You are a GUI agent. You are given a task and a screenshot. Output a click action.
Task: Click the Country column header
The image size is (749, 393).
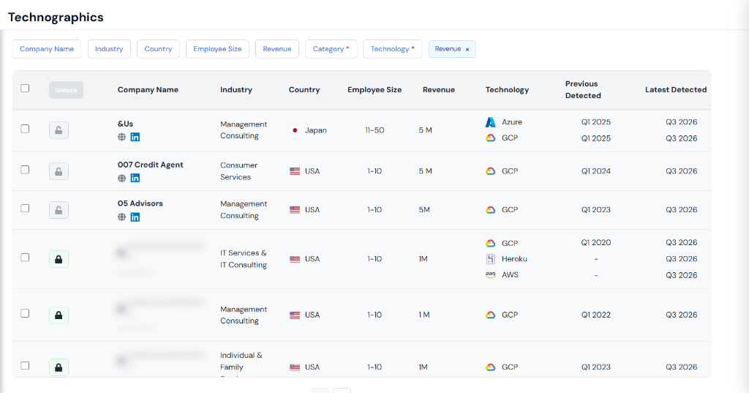click(304, 90)
